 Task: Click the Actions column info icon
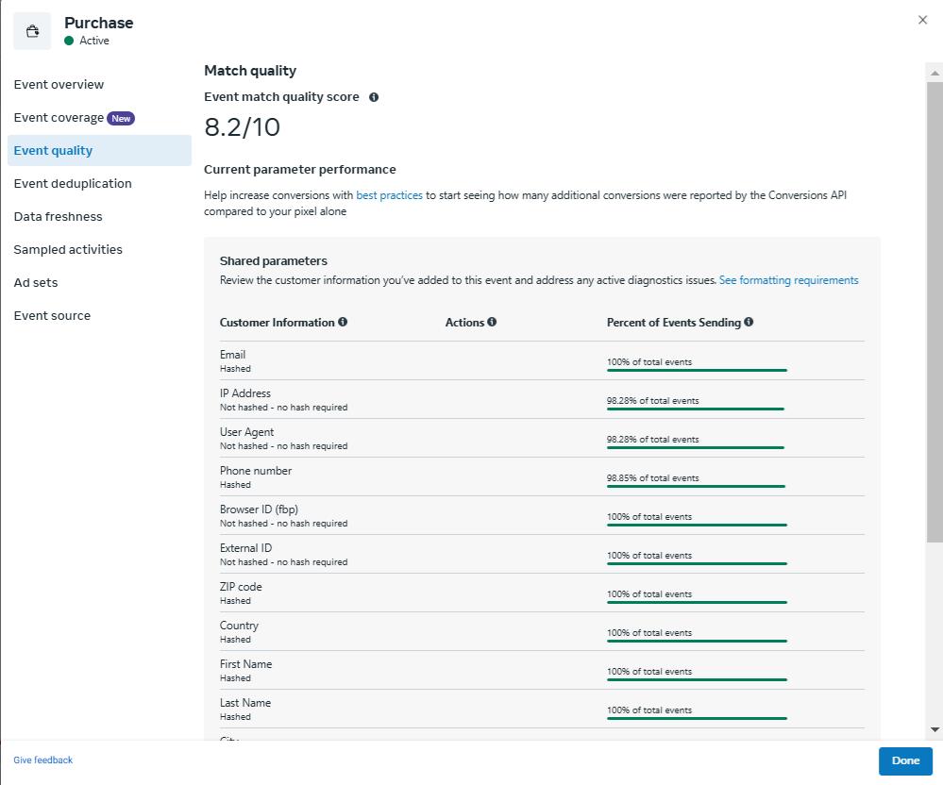coord(492,322)
